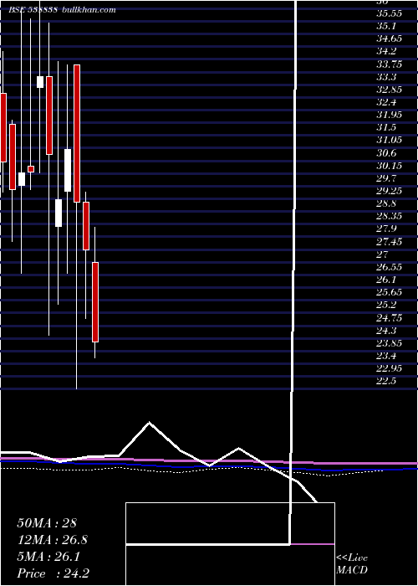Select the last red candlestick ending near 24.2
418x586 pixels.
95,302
